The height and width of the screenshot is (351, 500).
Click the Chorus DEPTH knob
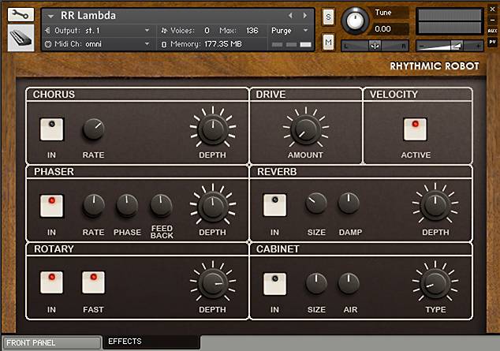pyautogui.click(x=213, y=129)
